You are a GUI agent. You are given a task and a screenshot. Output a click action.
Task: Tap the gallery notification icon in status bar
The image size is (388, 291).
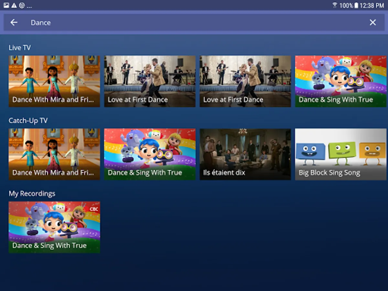[6, 5]
